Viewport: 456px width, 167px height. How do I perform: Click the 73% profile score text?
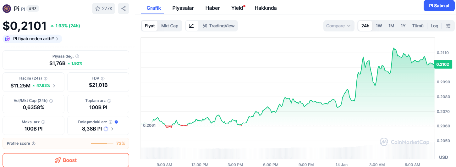(x=121, y=143)
